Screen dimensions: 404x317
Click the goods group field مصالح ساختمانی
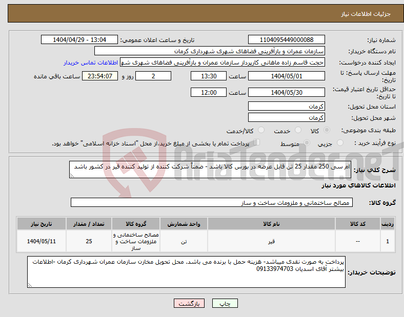tap(212, 202)
